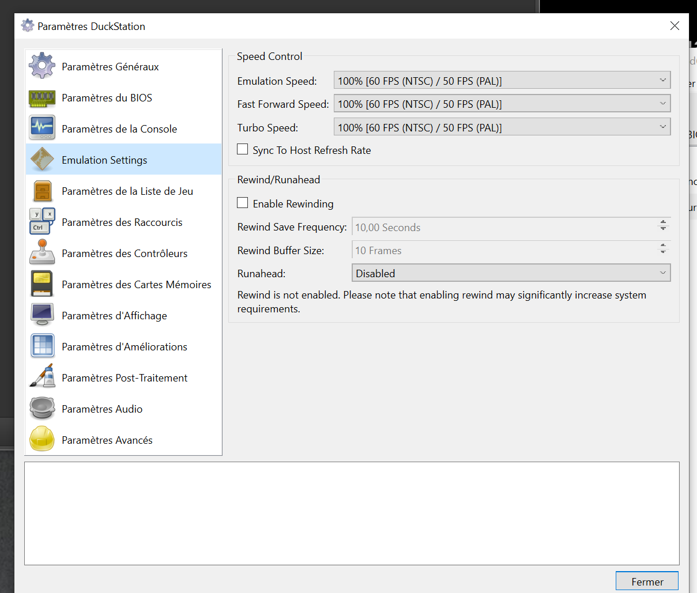Select Emulation Settings in the sidebar
This screenshot has width=697, height=593.
coord(124,160)
